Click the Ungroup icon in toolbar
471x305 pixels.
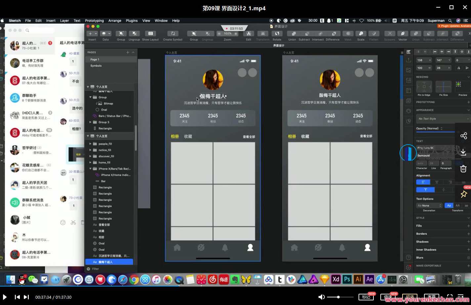(x=134, y=34)
